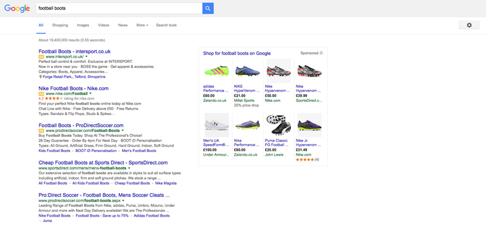Click the SportsDirect.c... seller name

pos(309,100)
